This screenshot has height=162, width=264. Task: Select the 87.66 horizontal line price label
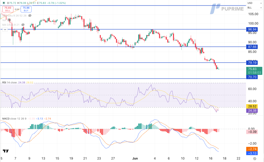[x=252, y=47]
